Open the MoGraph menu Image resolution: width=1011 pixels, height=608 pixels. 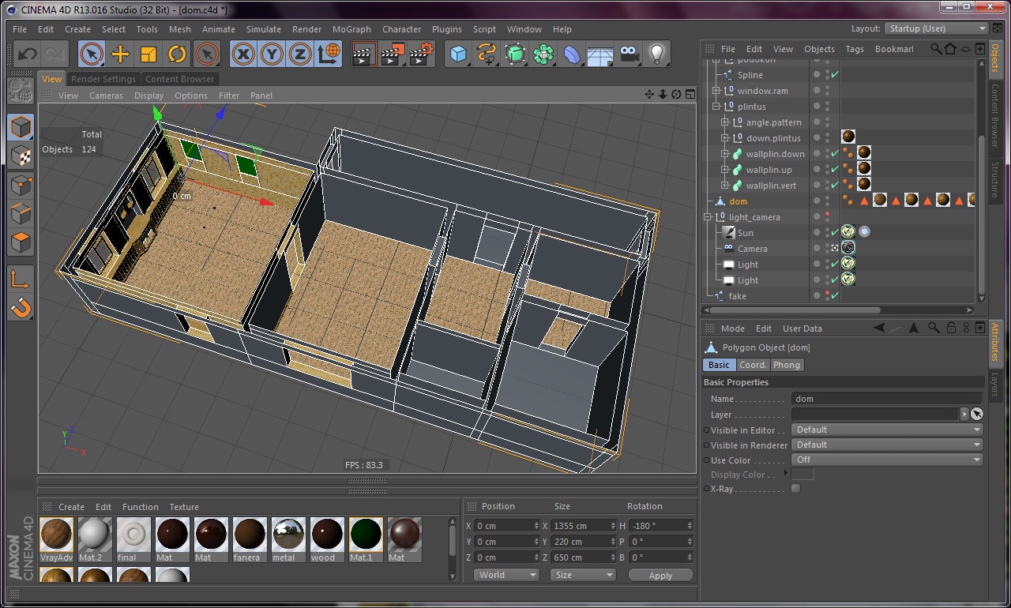point(351,29)
